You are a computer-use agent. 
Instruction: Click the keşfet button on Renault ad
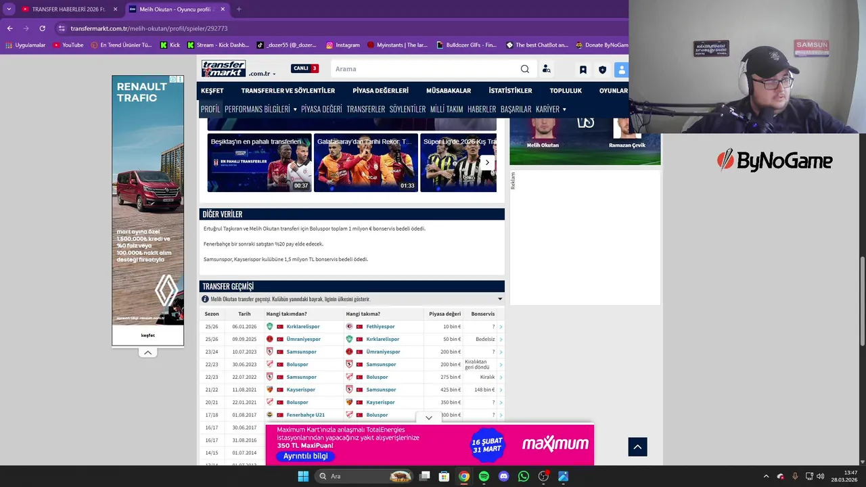click(147, 335)
